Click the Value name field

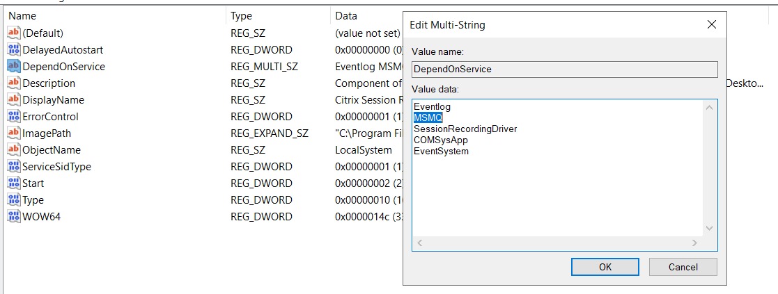coord(564,70)
